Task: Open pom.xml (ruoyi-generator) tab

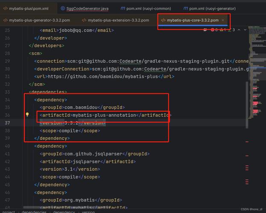Action: (210, 9)
